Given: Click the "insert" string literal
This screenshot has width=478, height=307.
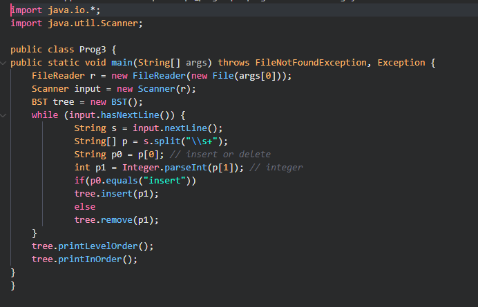Looking at the screenshot, I should [x=164, y=180].
